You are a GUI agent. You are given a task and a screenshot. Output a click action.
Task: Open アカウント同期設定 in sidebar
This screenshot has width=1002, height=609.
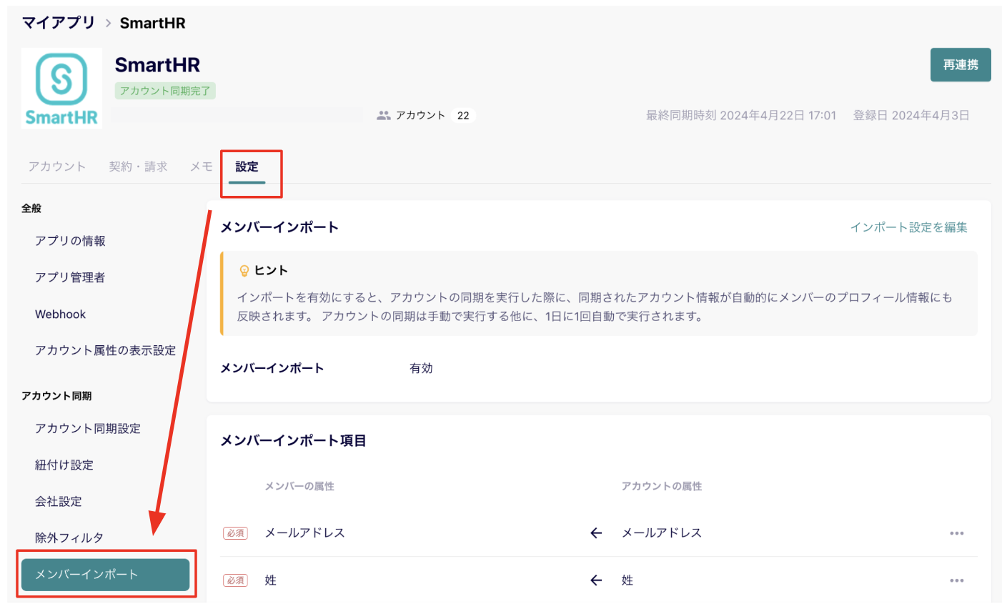(x=87, y=428)
